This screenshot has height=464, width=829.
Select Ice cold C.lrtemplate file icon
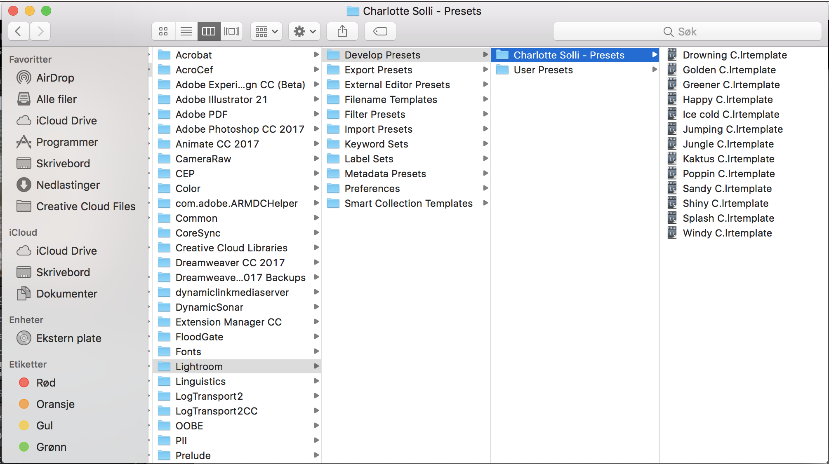(672, 114)
